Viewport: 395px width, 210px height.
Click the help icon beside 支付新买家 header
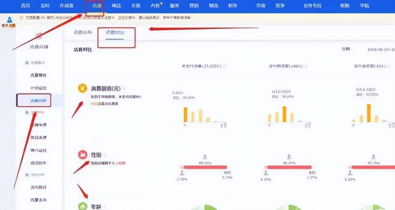(x=306, y=66)
